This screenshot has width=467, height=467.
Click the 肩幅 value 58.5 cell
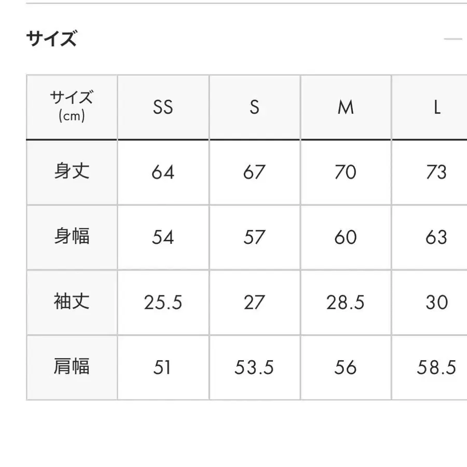coord(436,368)
